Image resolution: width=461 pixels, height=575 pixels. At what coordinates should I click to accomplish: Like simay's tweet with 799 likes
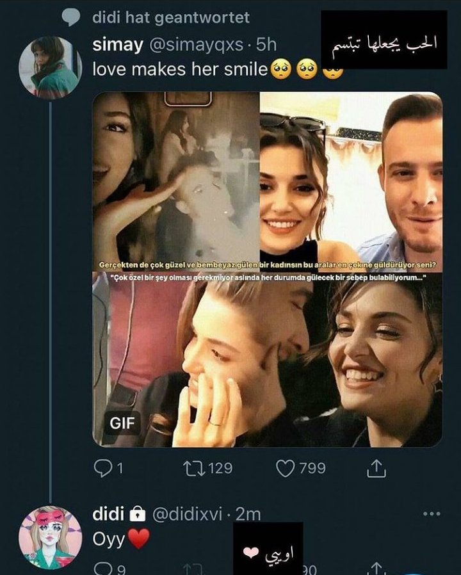[284, 469]
